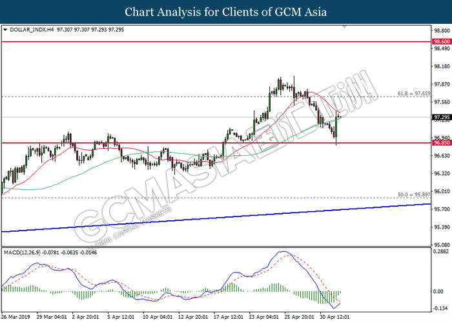Click the current price tag 97.295
Image resolution: width=452 pixels, height=322 pixels.
[442, 117]
